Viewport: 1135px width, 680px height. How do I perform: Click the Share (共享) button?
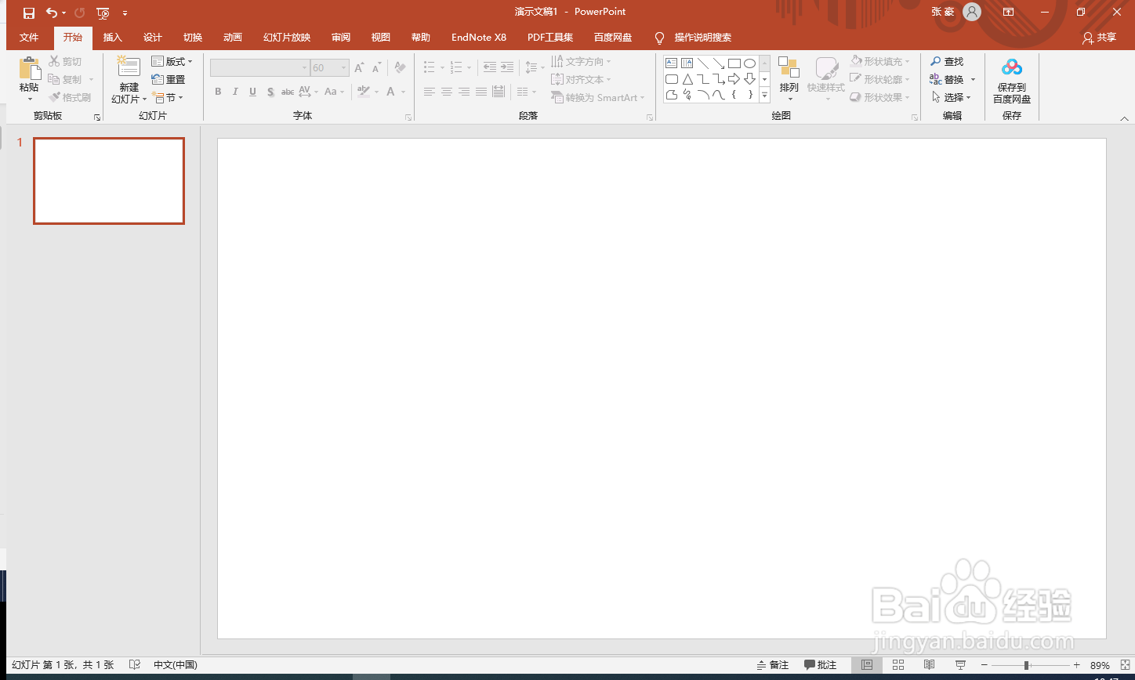coord(1099,38)
